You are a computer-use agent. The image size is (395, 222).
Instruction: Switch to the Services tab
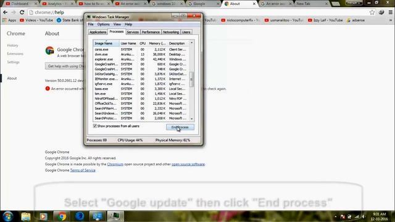click(133, 32)
